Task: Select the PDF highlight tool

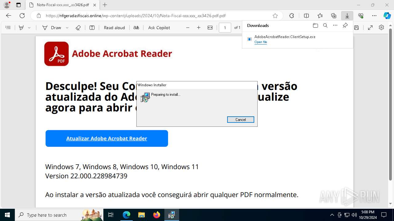Action: click(21, 28)
